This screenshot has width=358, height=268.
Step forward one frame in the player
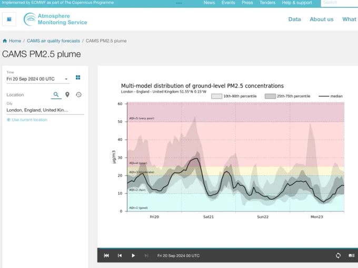(x=146, y=255)
